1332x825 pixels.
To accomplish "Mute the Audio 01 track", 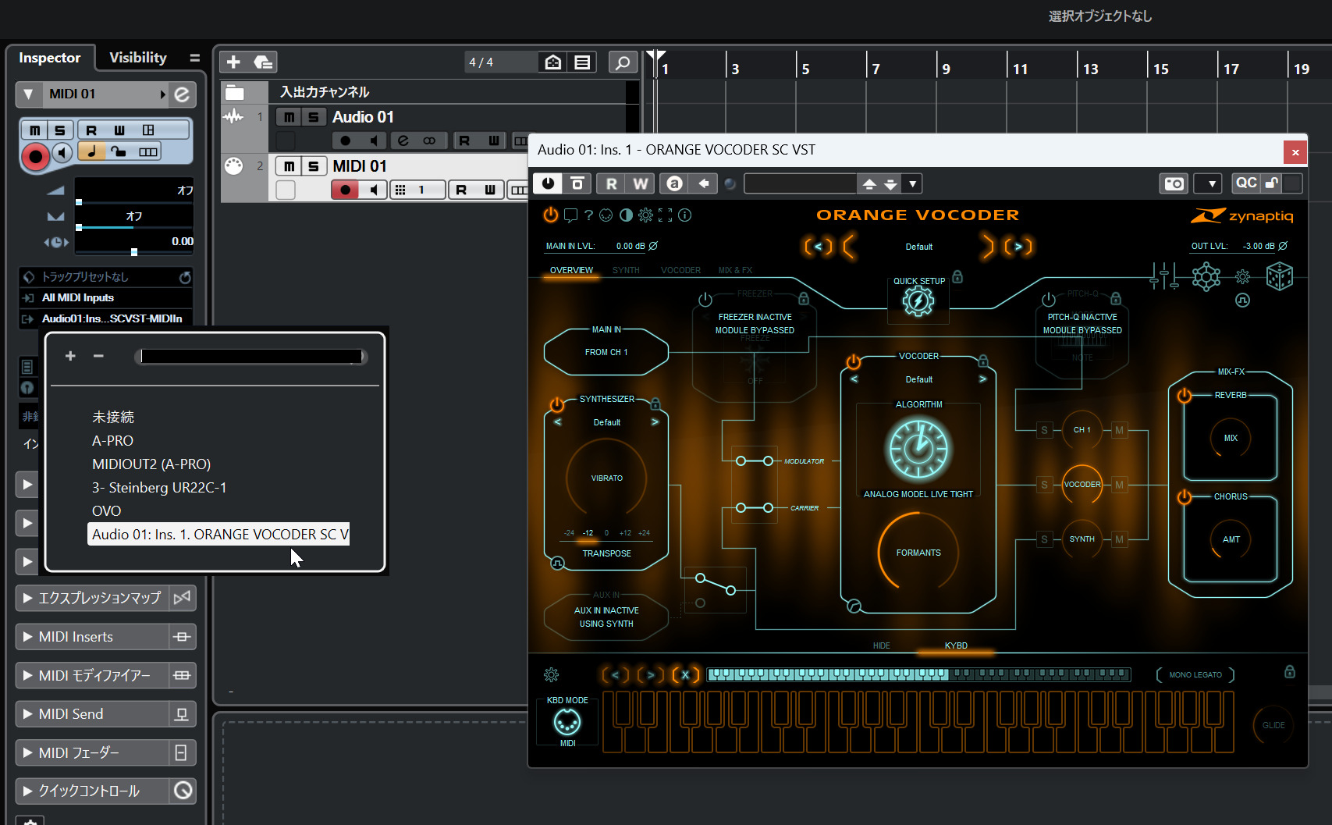I will click(x=289, y=117).
